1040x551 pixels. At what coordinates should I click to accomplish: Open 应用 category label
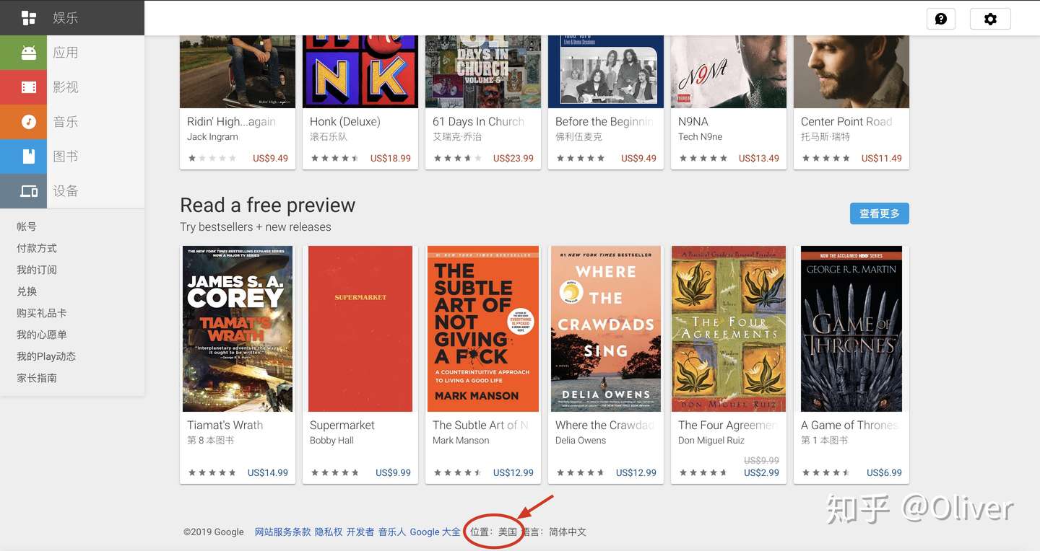[65, 53]
